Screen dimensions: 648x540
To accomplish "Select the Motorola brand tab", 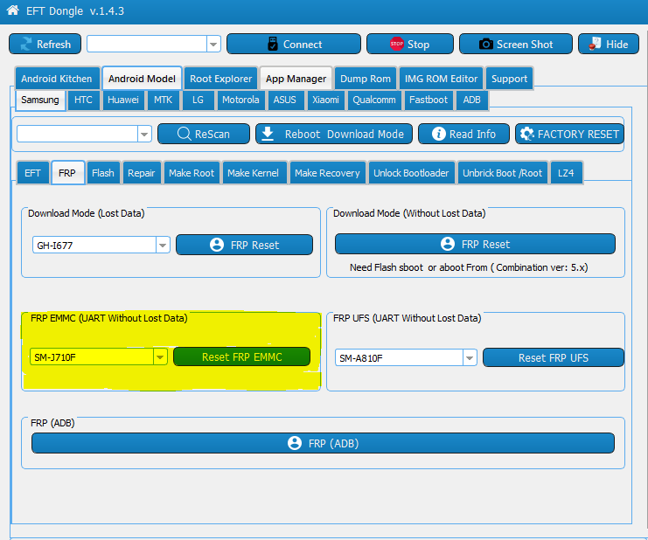I will 240,100.
